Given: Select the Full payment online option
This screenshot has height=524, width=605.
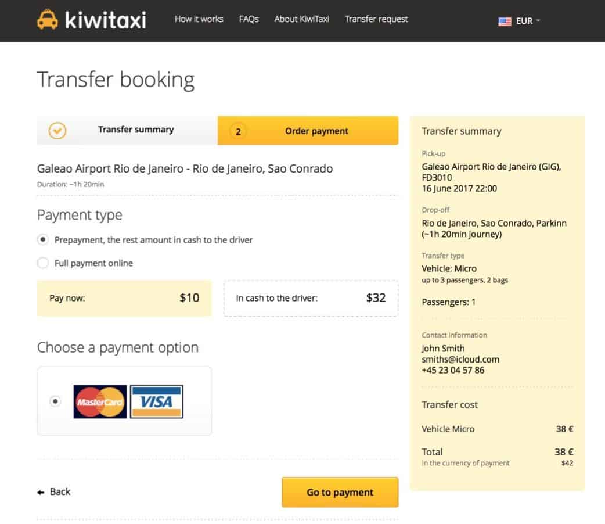Looking at the screenshot, I should [x=42, y=263].
